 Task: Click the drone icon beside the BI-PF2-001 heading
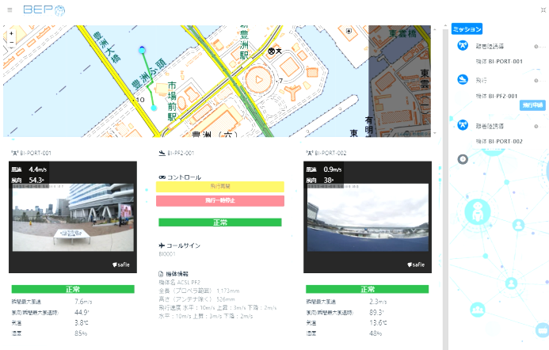162,153
